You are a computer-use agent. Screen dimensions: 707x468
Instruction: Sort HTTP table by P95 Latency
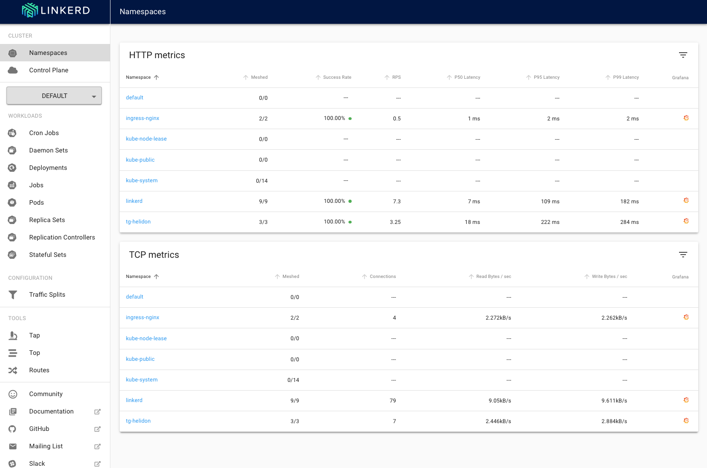point(543,77)
